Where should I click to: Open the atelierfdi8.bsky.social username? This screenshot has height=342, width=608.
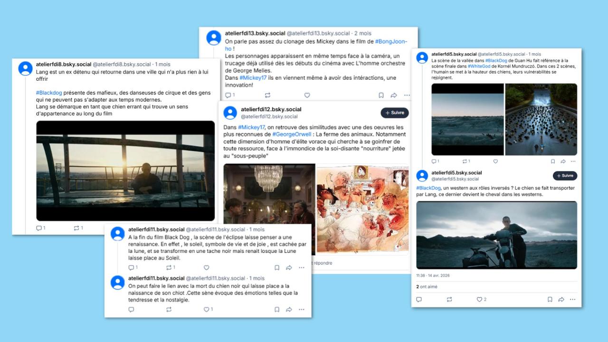click(63, 64)
